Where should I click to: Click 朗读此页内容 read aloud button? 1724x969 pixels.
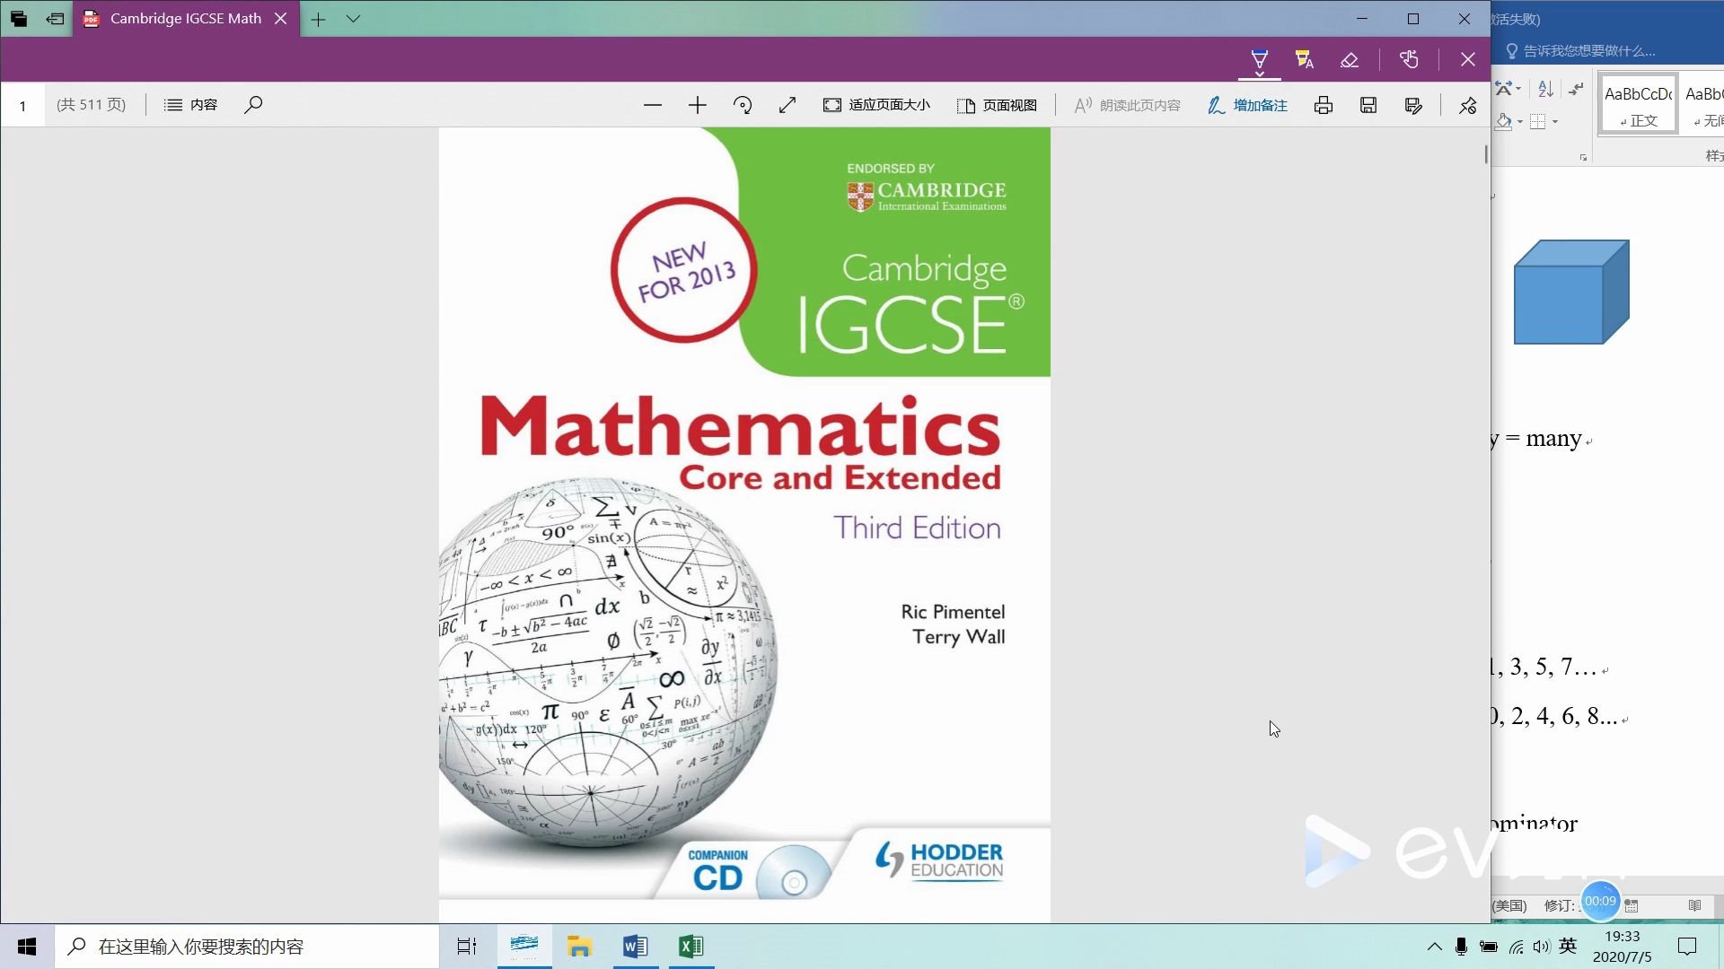pyautogui.click(x=1128, y=105)
